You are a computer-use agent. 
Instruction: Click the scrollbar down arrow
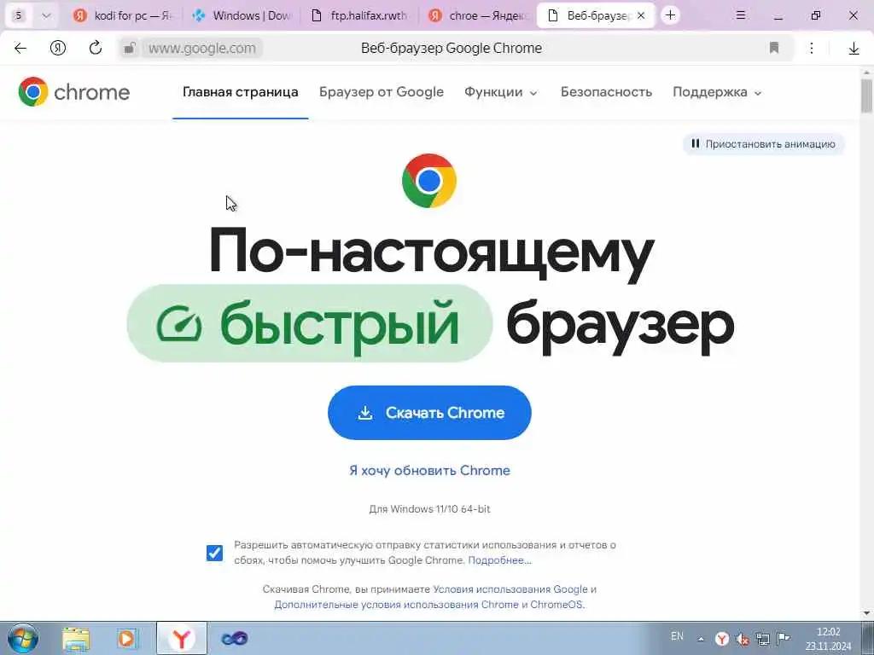coord(866,613)
